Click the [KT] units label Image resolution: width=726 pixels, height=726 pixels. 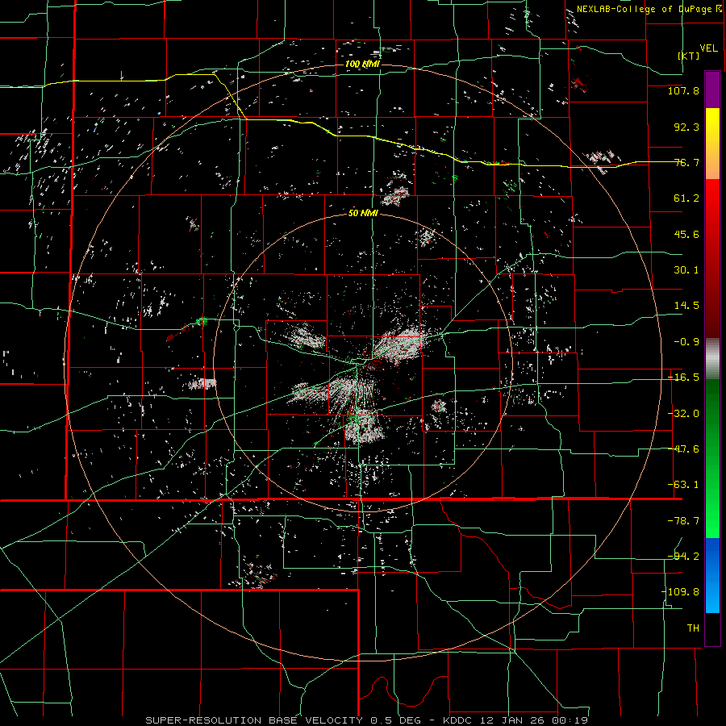pyautogui.click(x=689, y=56)
